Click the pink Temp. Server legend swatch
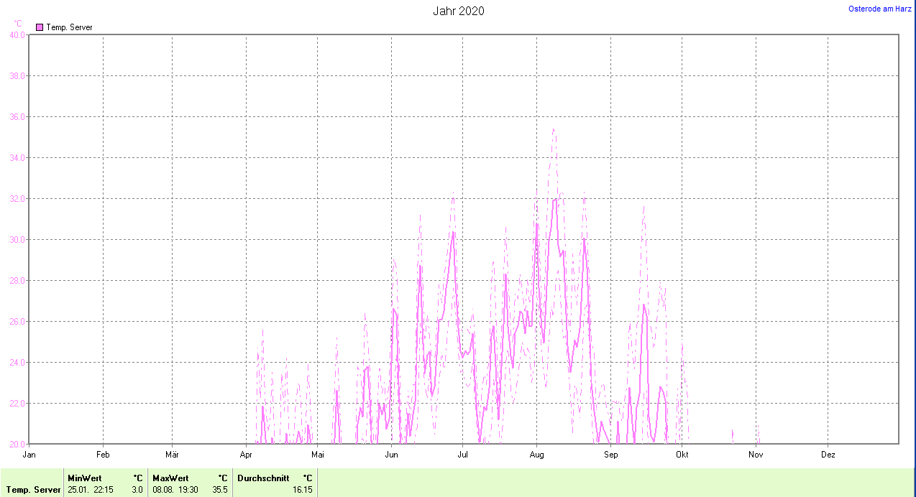Image resolution: width=916 pixels, height=497 pixels. [40, 27]
